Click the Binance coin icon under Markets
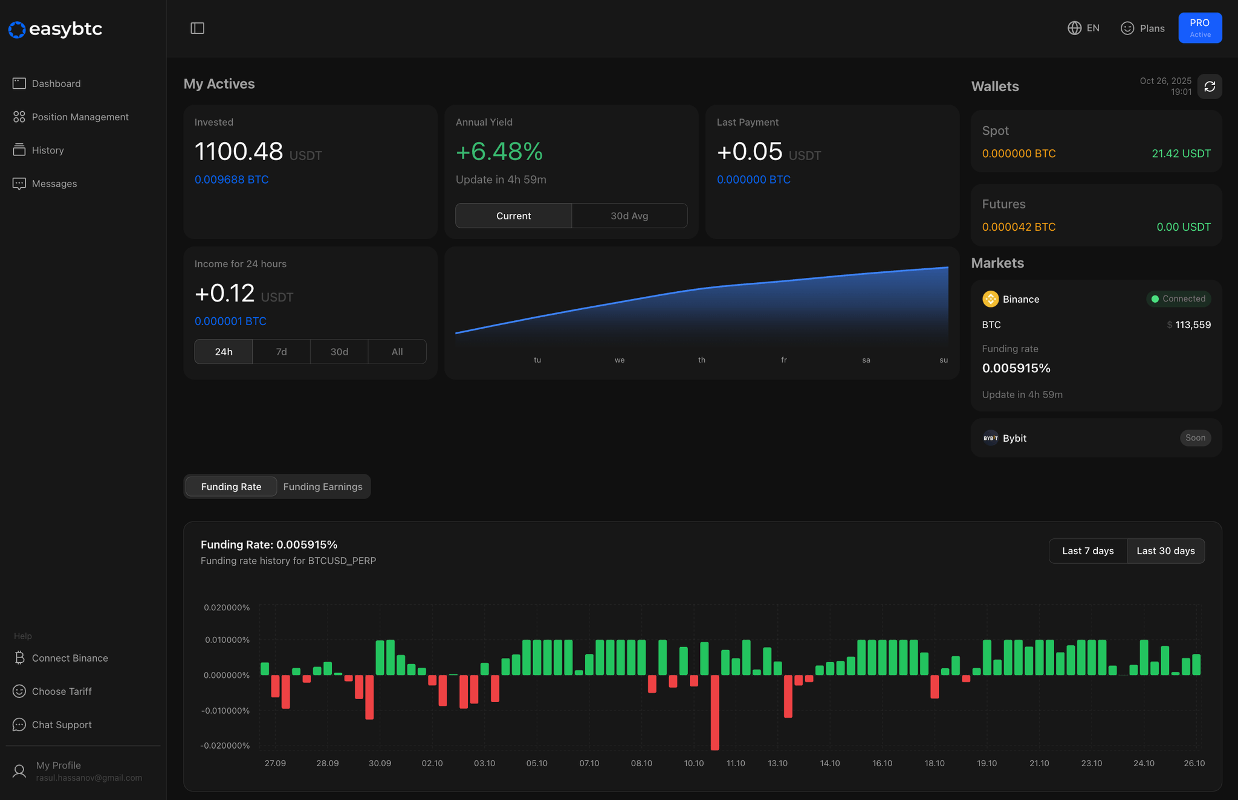Viewport: 1238px width, 800px height. click(x=990, y=298)
